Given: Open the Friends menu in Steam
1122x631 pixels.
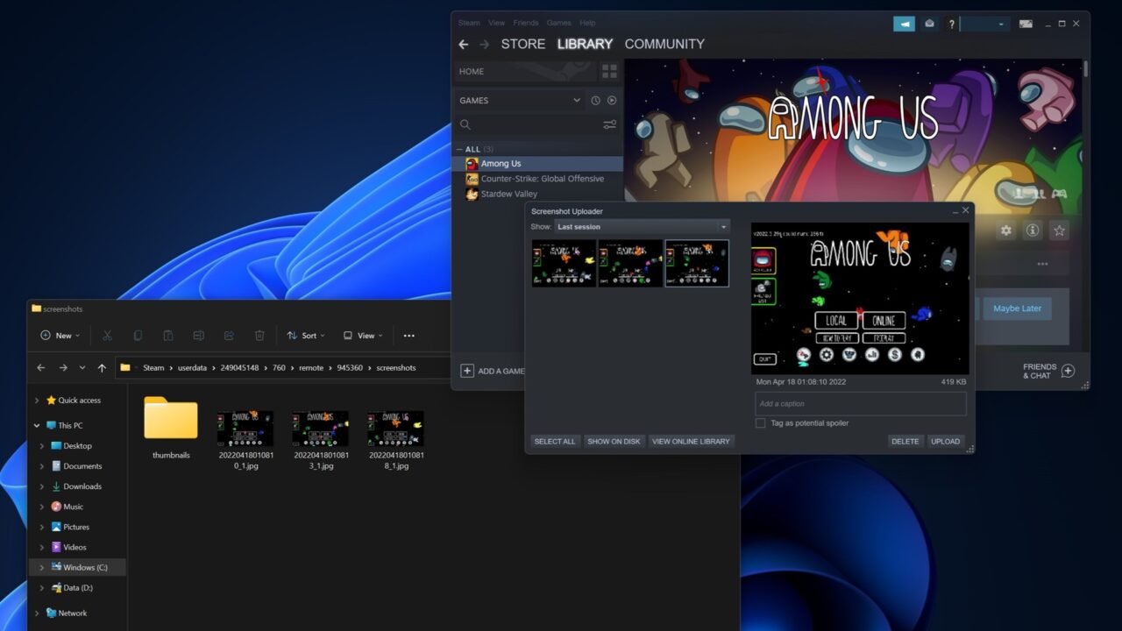Looking at the screenshot, I should [x=526, y=23].
